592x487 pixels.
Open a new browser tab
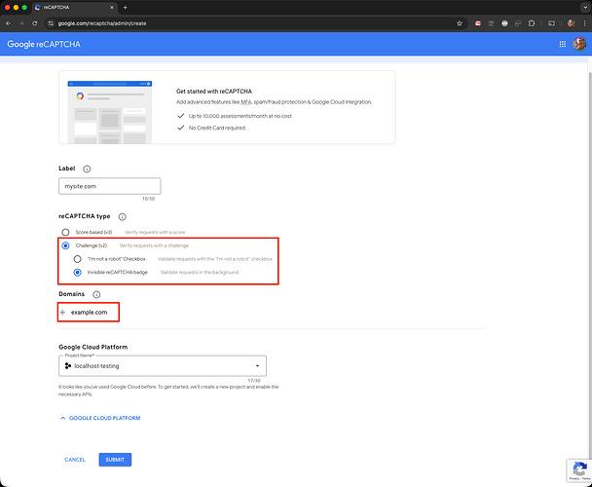point(125,7)
